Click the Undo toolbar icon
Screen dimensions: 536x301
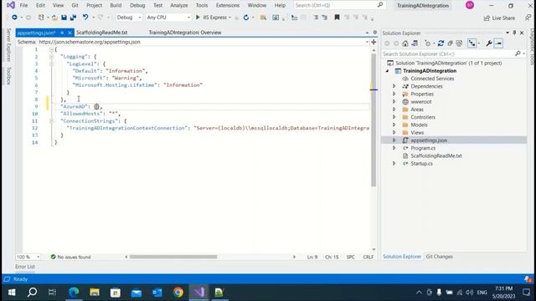tap(85, 17)
